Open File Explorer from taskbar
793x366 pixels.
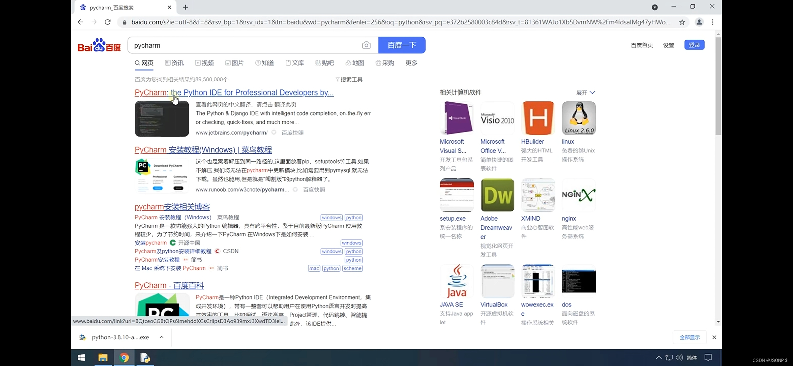click(x=103, y=358)
